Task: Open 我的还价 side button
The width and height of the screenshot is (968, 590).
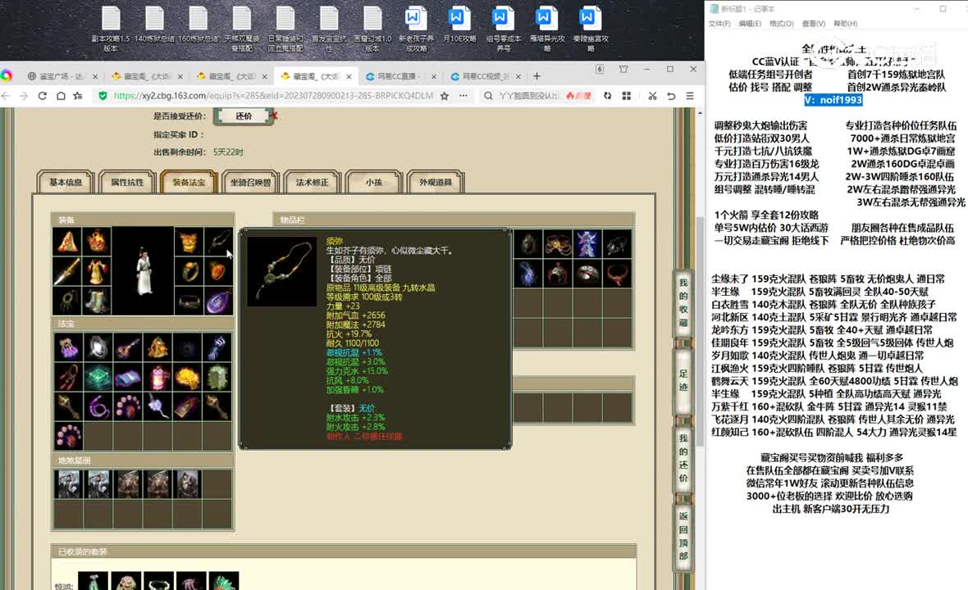Action: click(683, 458)
